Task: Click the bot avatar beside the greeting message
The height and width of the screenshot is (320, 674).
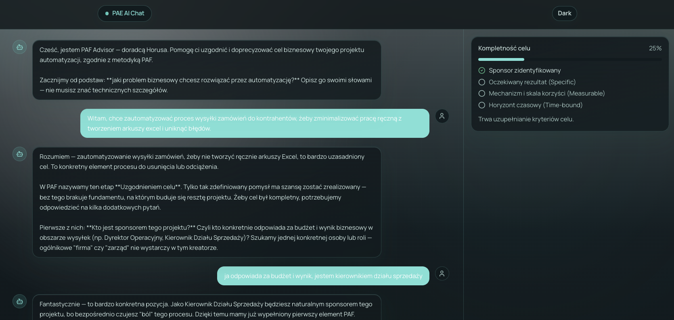Action: click(x=19, y=47)
